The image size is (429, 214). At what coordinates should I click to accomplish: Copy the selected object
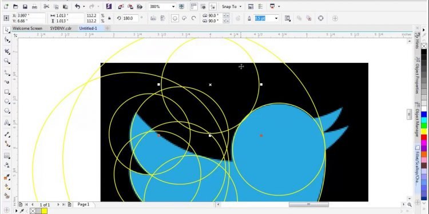[56, 6]
